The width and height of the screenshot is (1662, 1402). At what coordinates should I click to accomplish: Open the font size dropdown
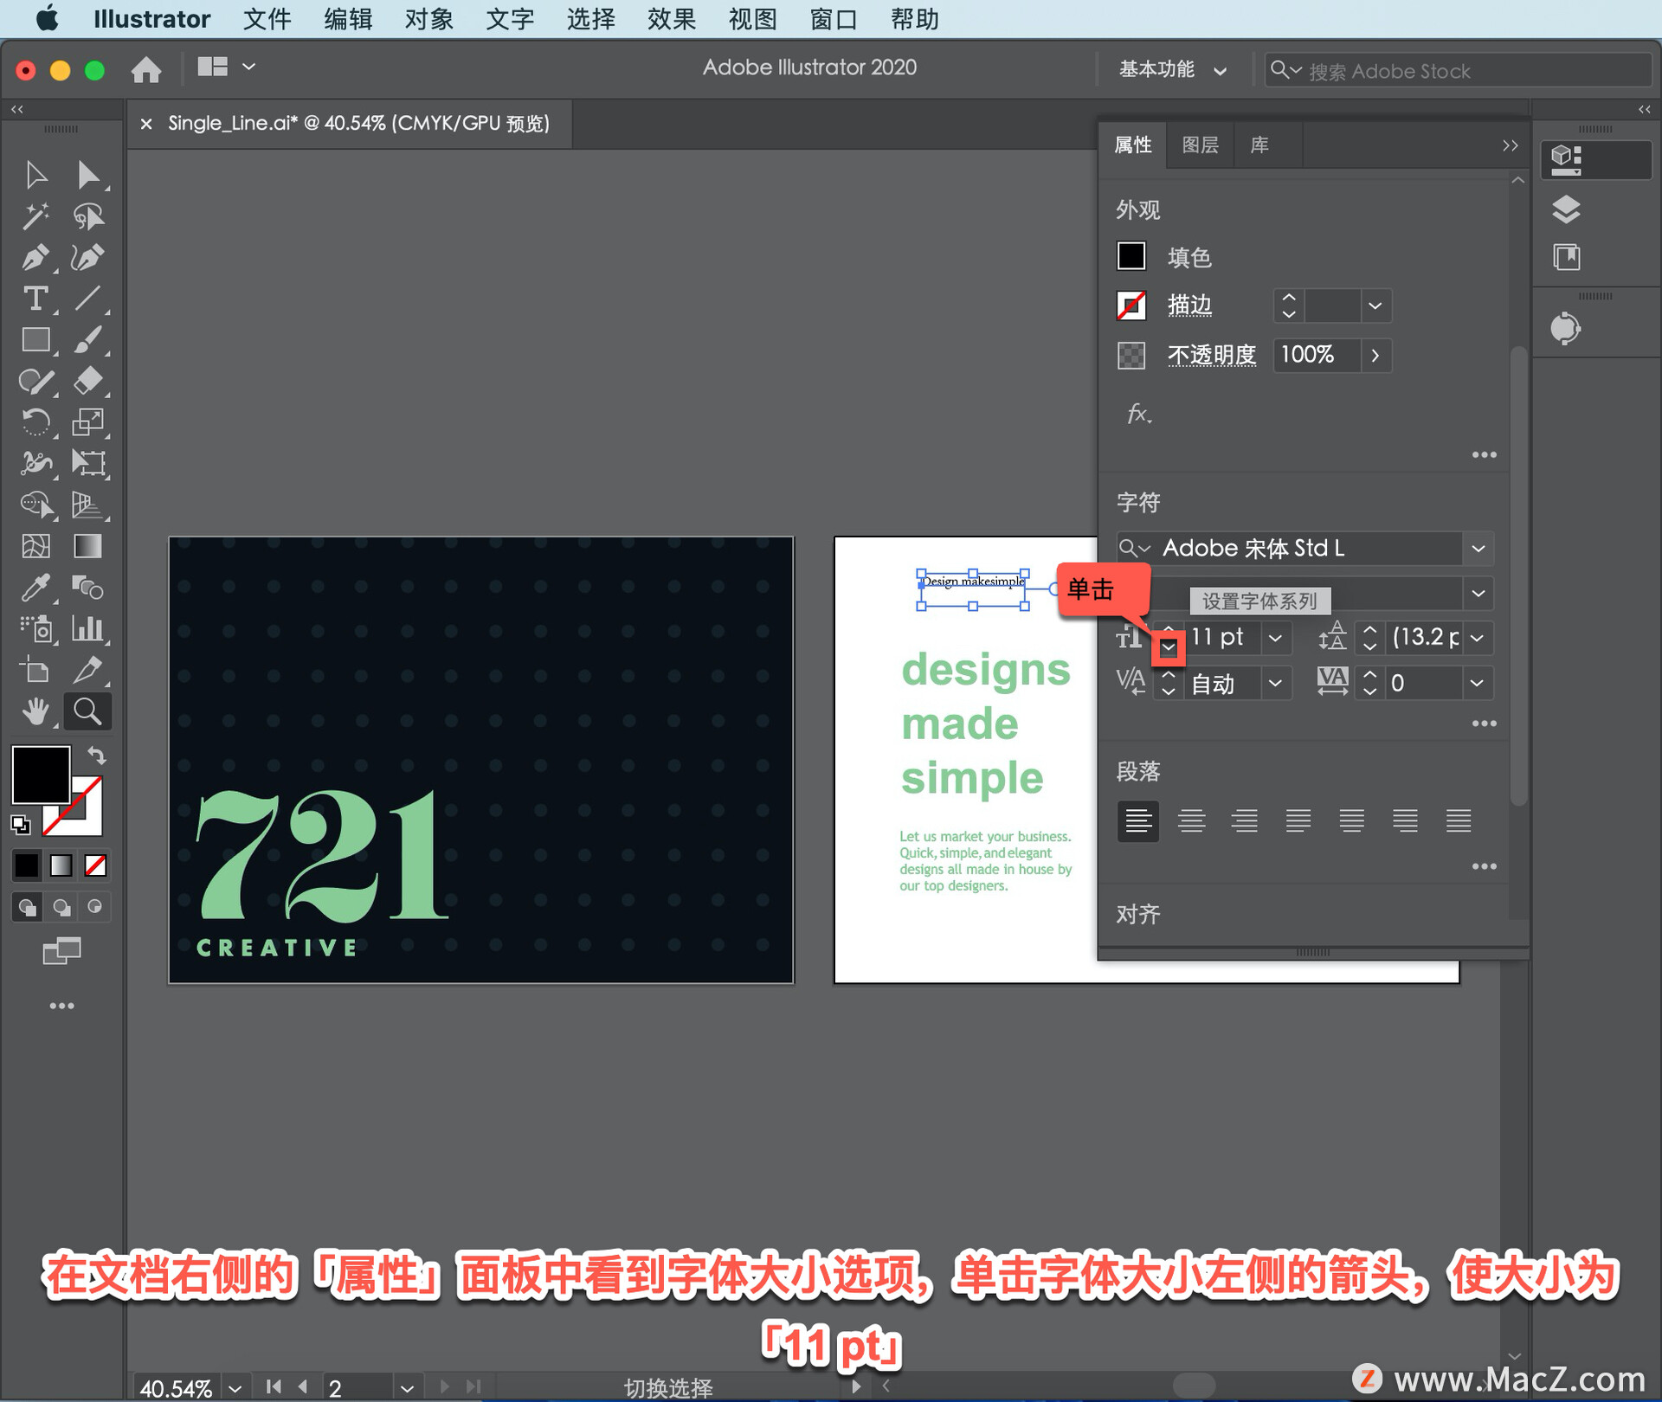1275,638
